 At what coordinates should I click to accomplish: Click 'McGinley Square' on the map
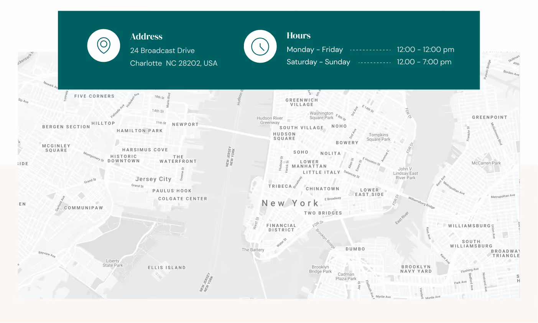[x=56, y=148]
